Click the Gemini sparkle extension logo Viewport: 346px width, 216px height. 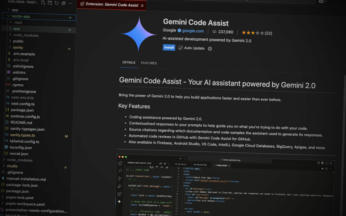139,34
